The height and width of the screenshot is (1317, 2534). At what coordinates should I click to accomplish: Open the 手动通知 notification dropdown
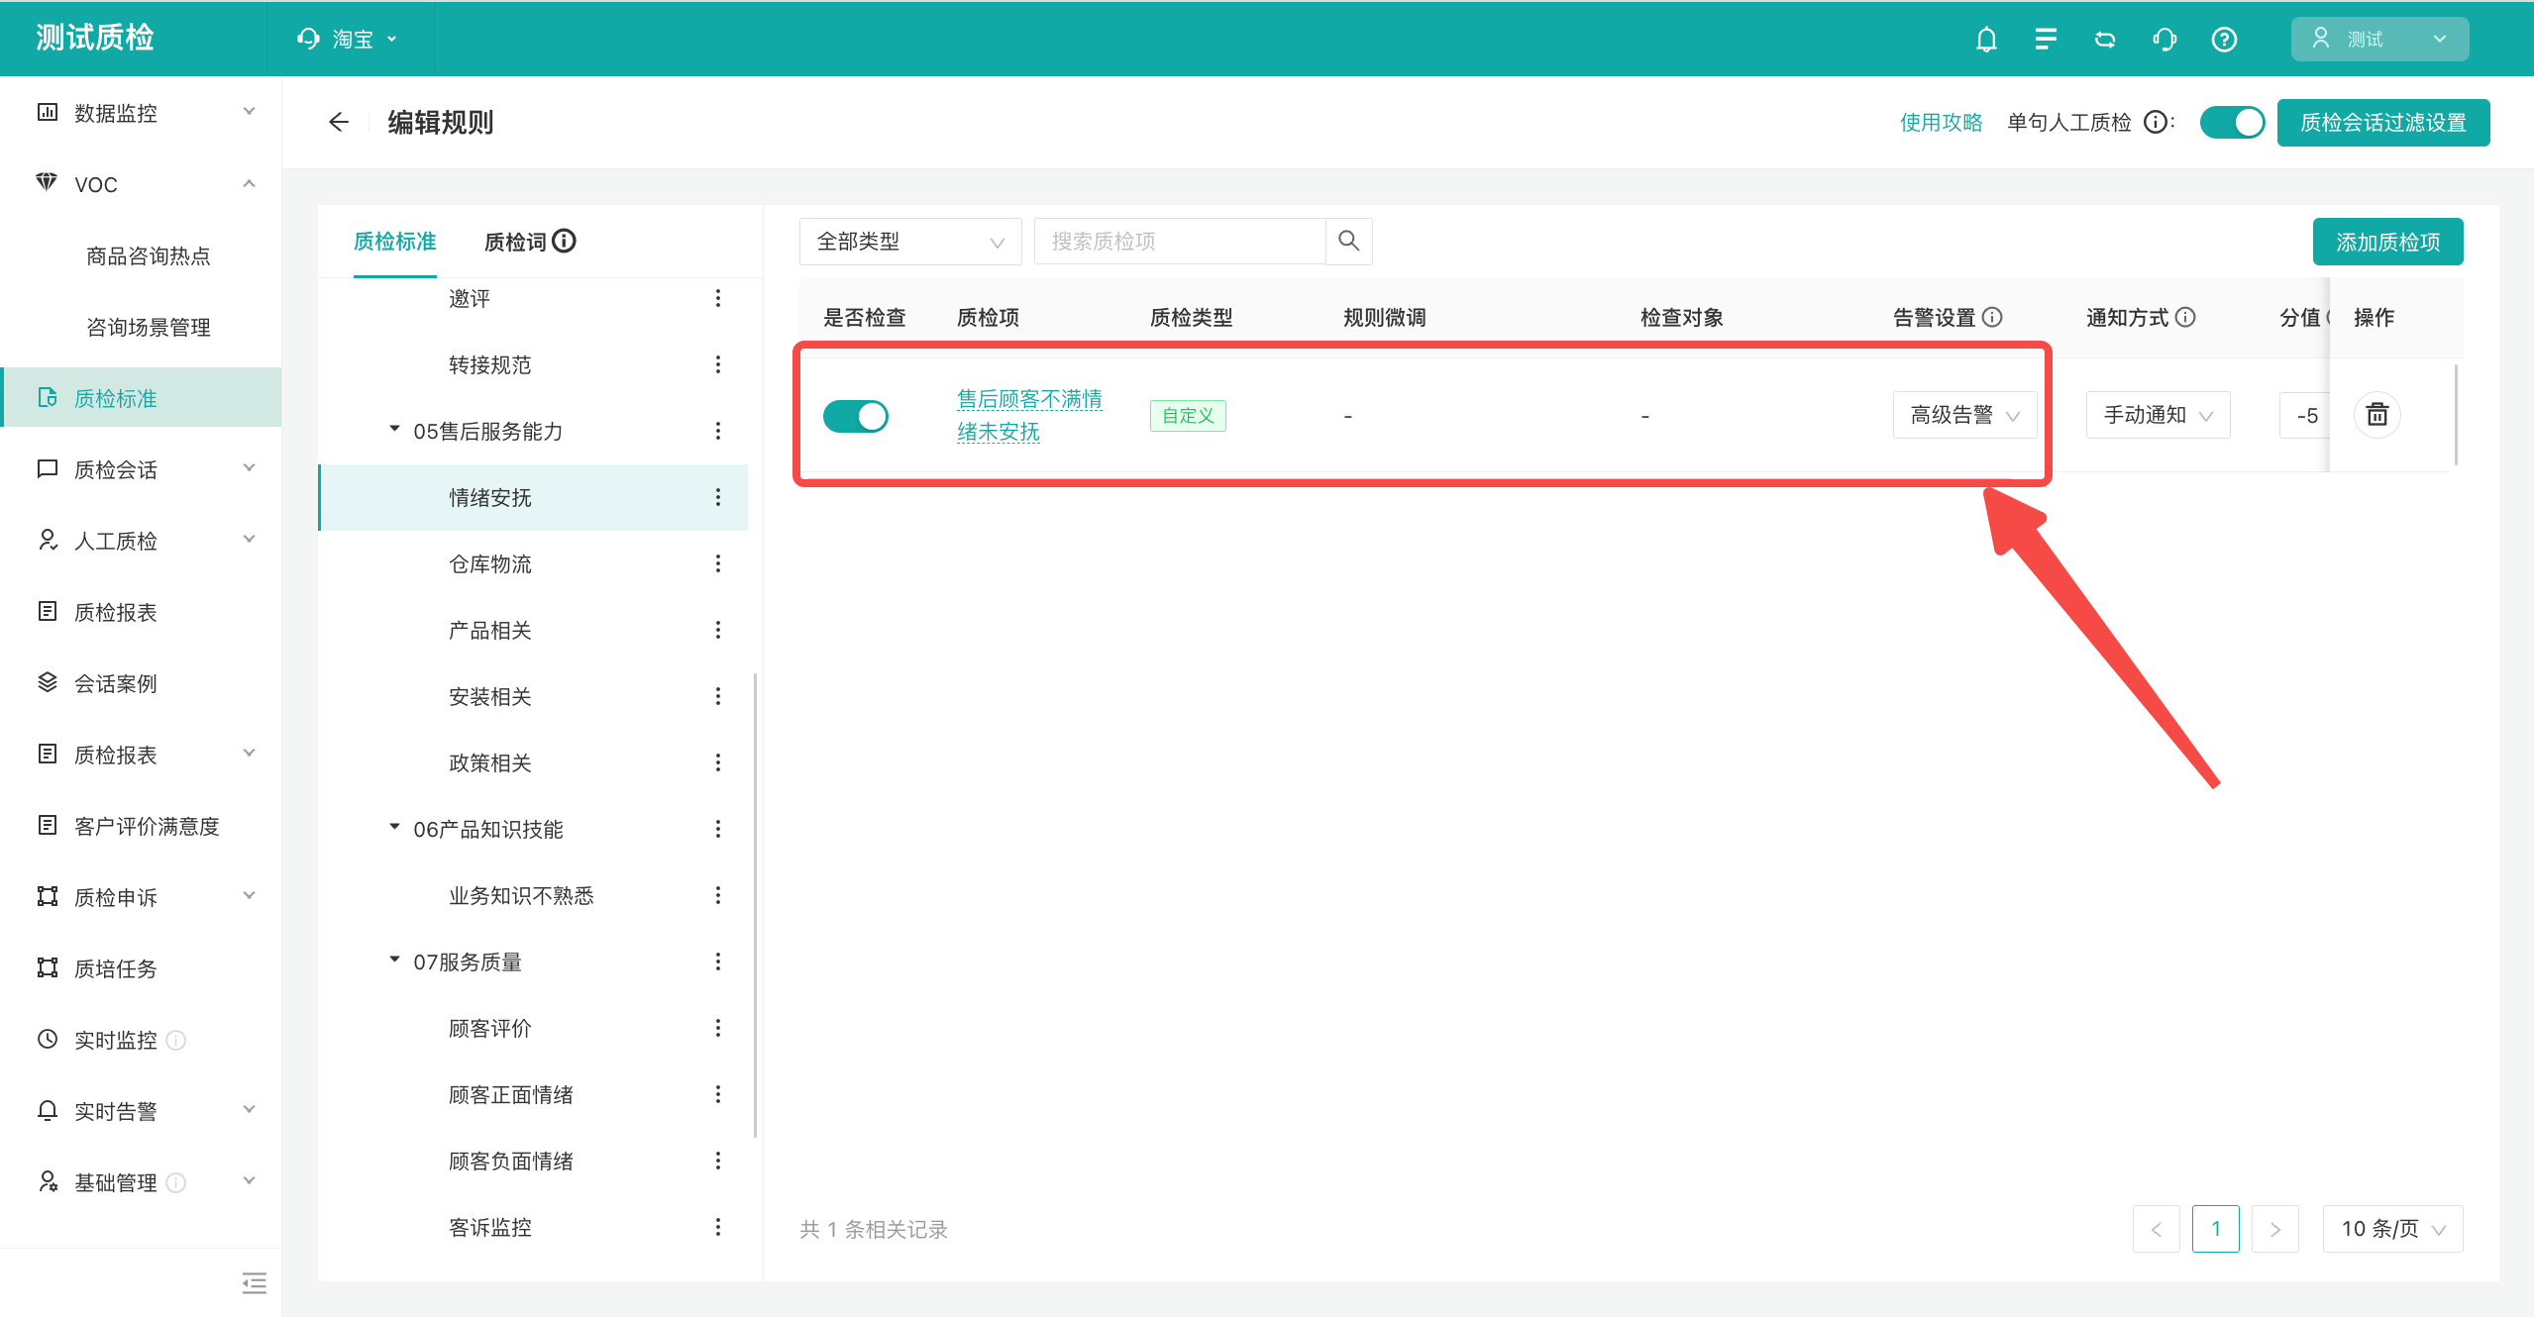click(2158, 415)
